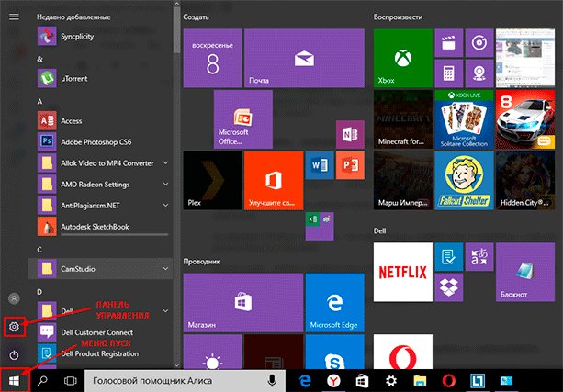Open the Asphalt 8 racing game tile
This screenshot has height=392, width=563.
click(x=525, y=119)
